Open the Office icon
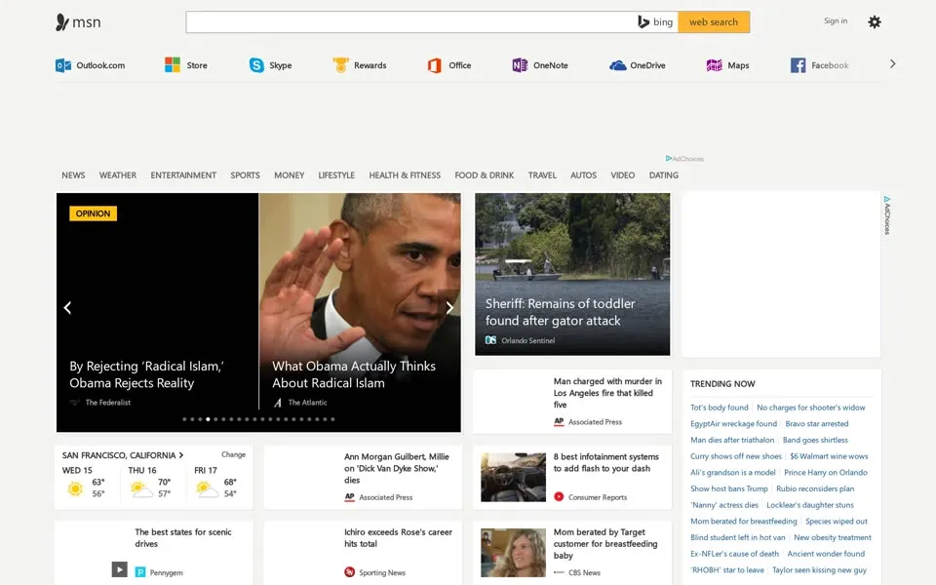 point(435,65)
